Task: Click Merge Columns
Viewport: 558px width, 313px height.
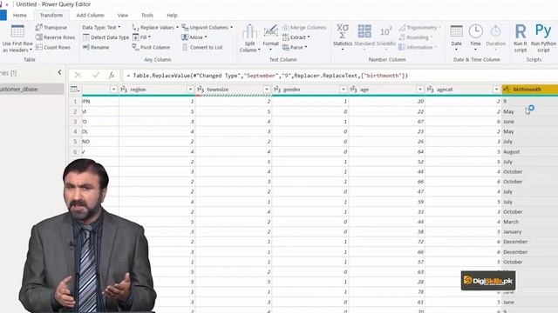Action: tap(304, 27)
